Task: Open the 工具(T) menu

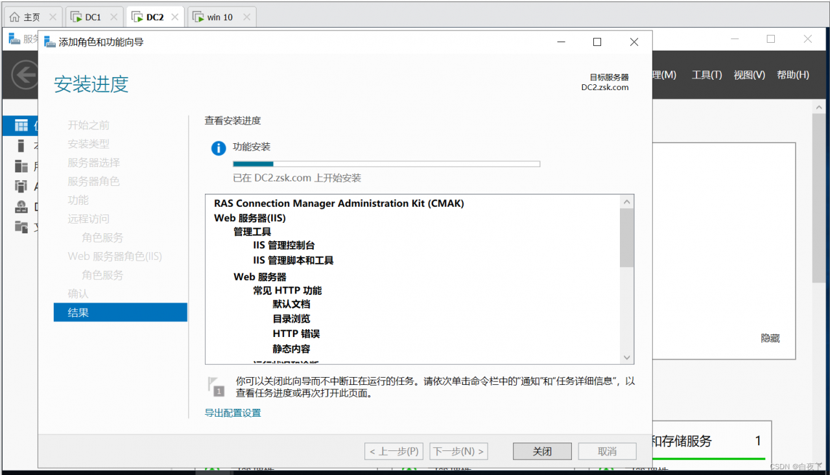Action: (x=707, y=75)
